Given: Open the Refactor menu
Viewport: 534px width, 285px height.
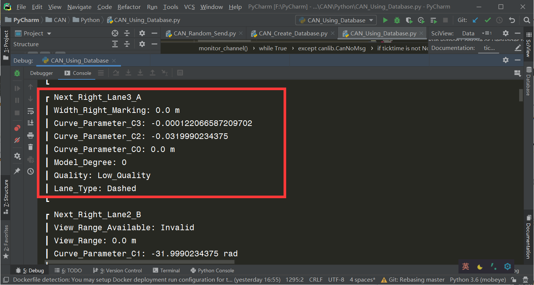Looking at the screenshot, I should [129, 6].
